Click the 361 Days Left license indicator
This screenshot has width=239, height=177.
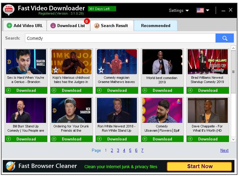point(102,9)
